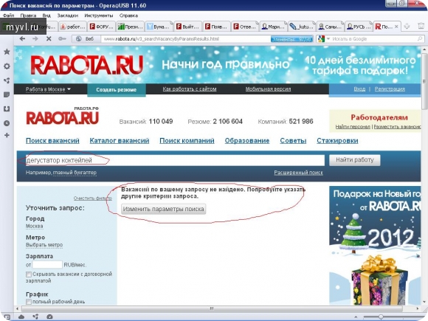
Task: Switch to the 'ФОРУ...' tab
Action: 102,27
